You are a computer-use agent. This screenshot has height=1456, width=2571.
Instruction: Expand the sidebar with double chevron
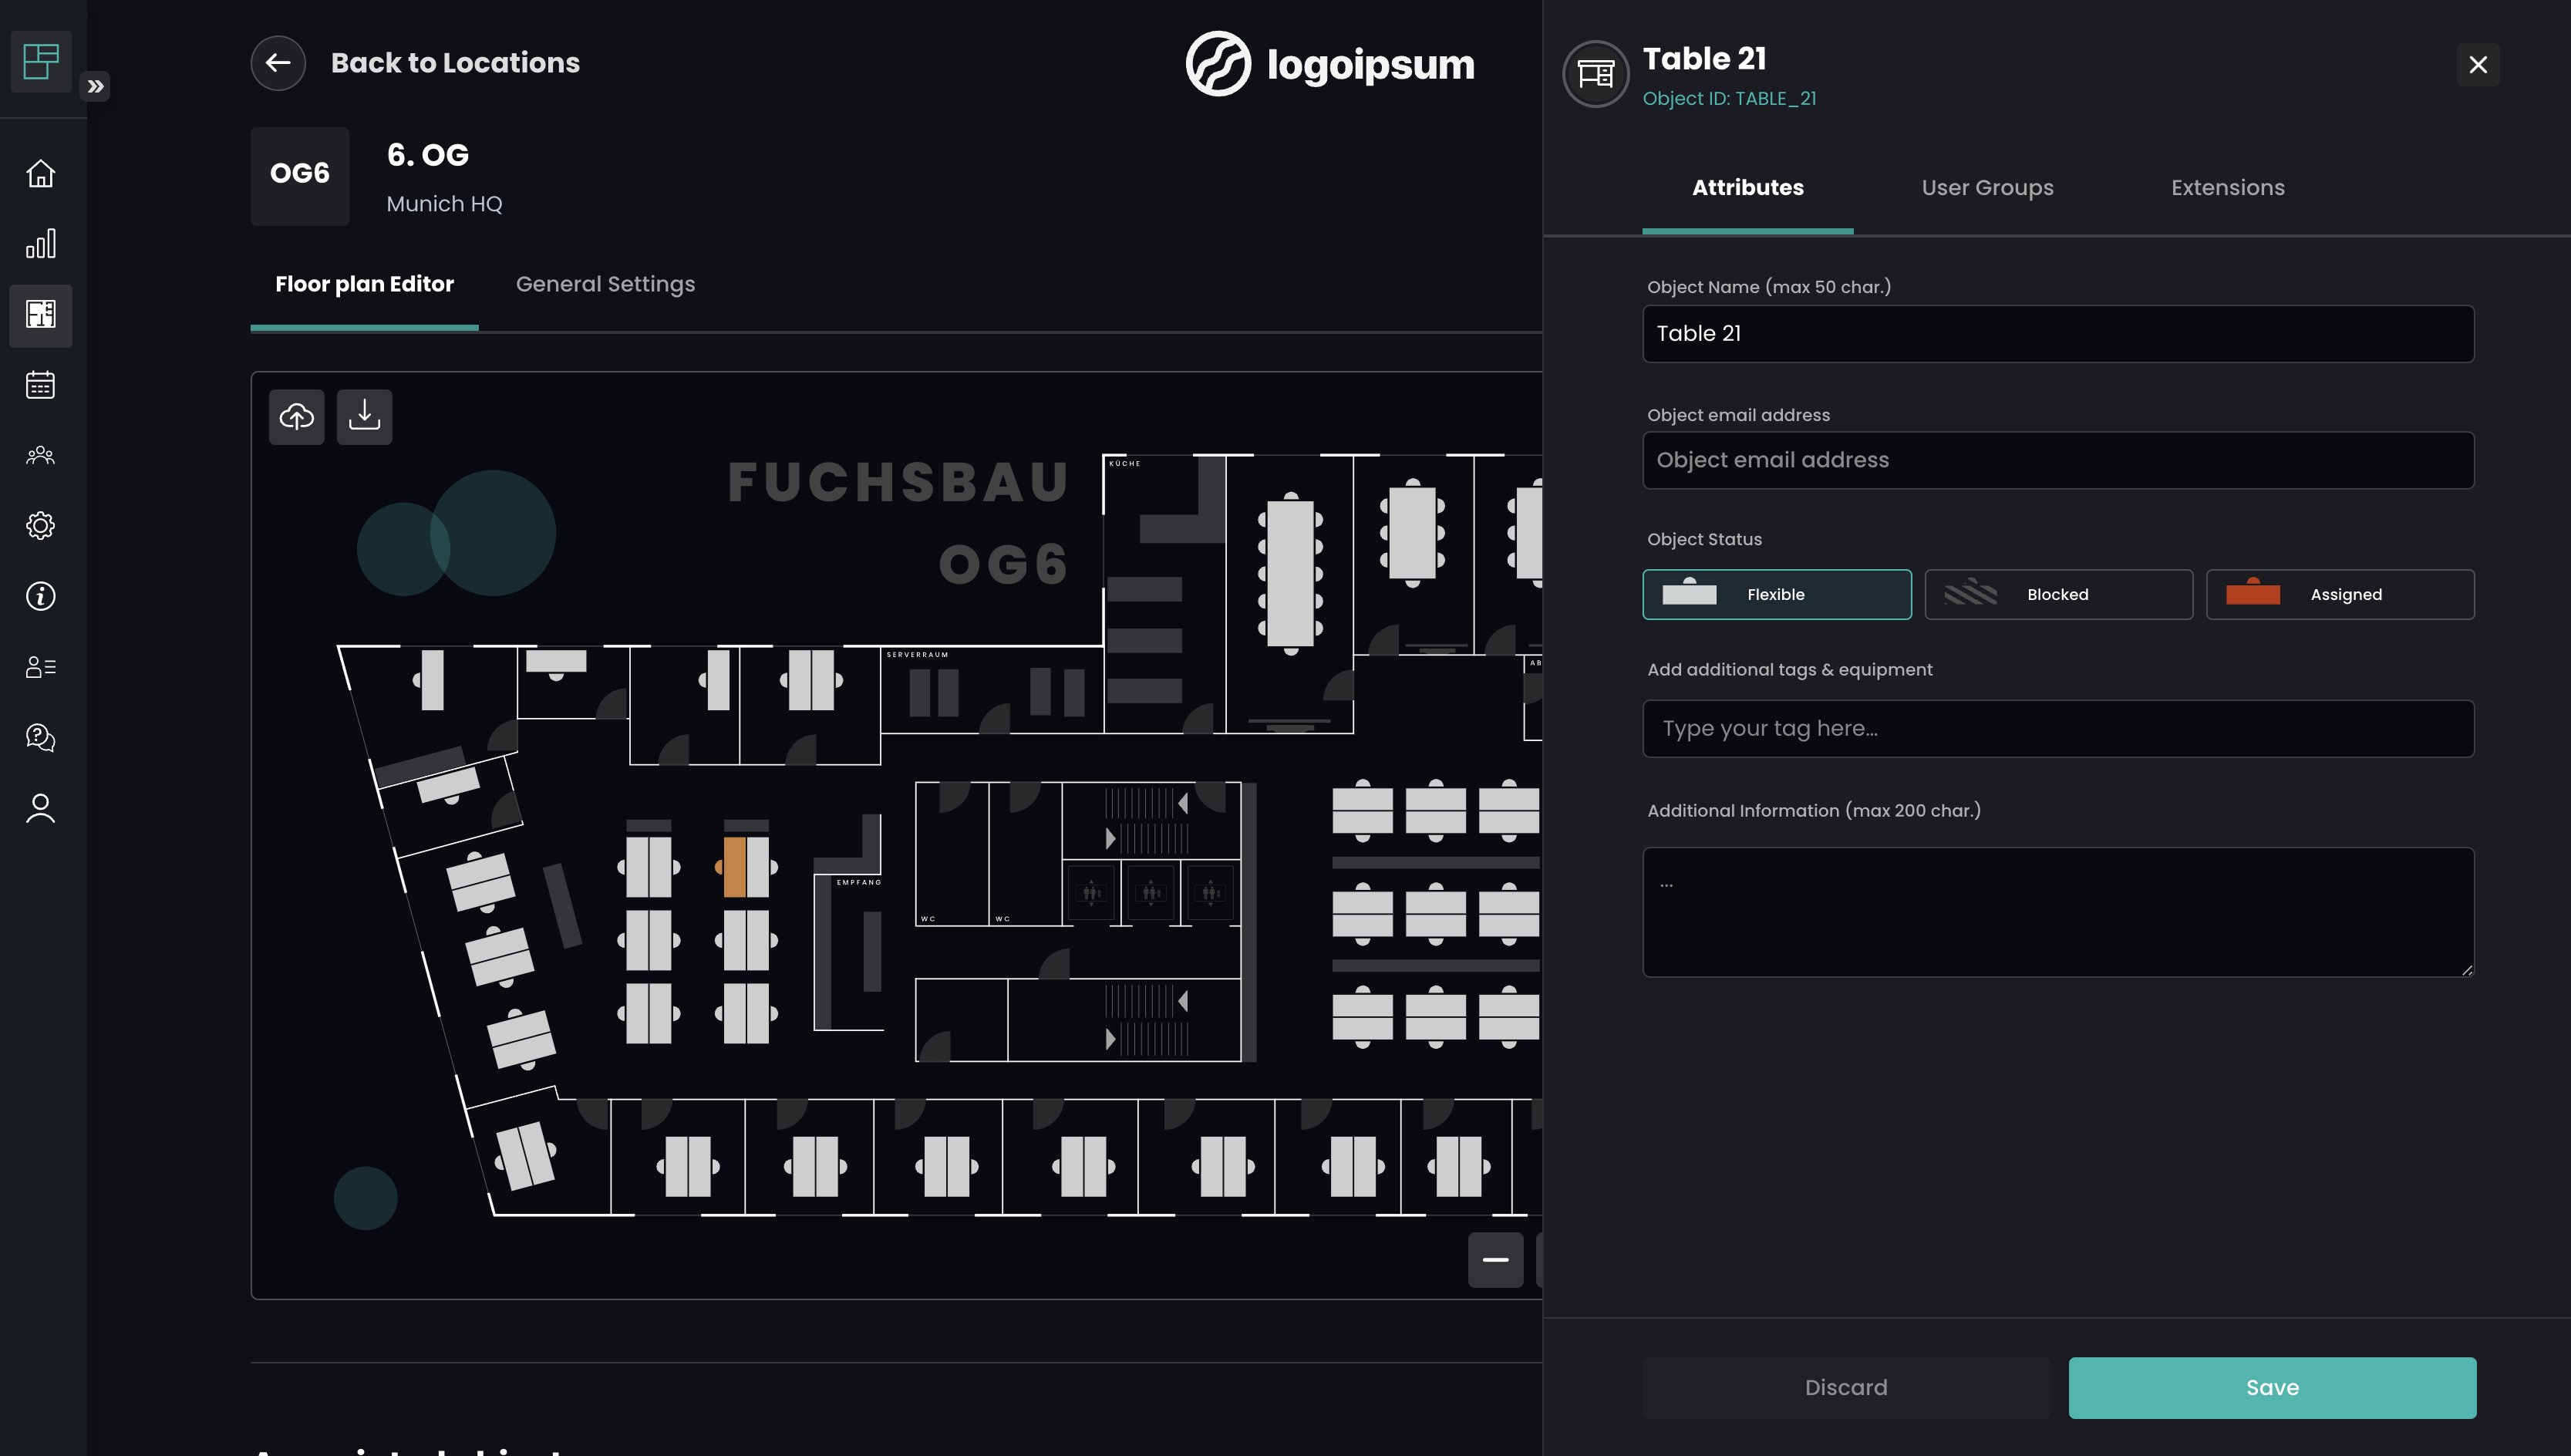click(x=95, y=86)
